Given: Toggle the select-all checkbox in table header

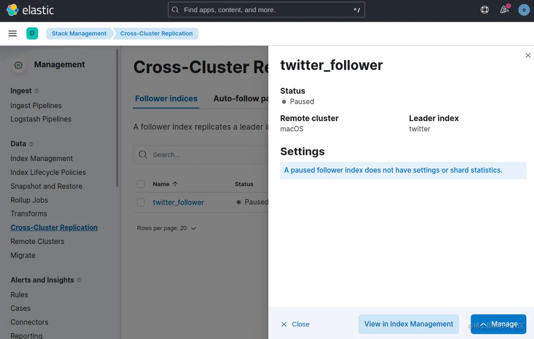Looking at the screenshot, I should (141, 184).
